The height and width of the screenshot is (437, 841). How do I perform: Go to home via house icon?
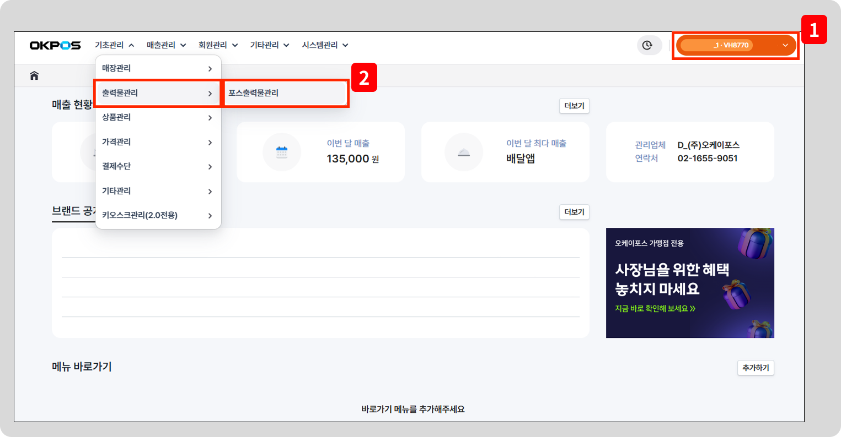[x=34, y=76]
